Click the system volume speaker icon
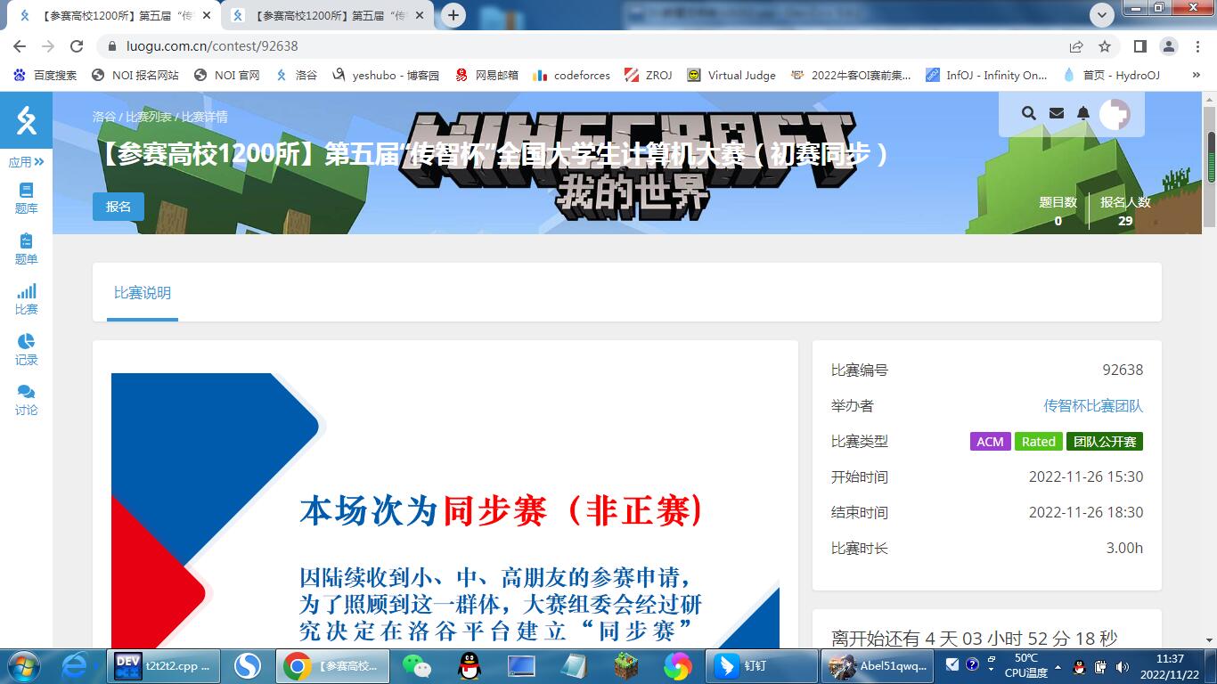Image resolution: width=1217 pixels, height=684 pixels. click(1122, 666)
